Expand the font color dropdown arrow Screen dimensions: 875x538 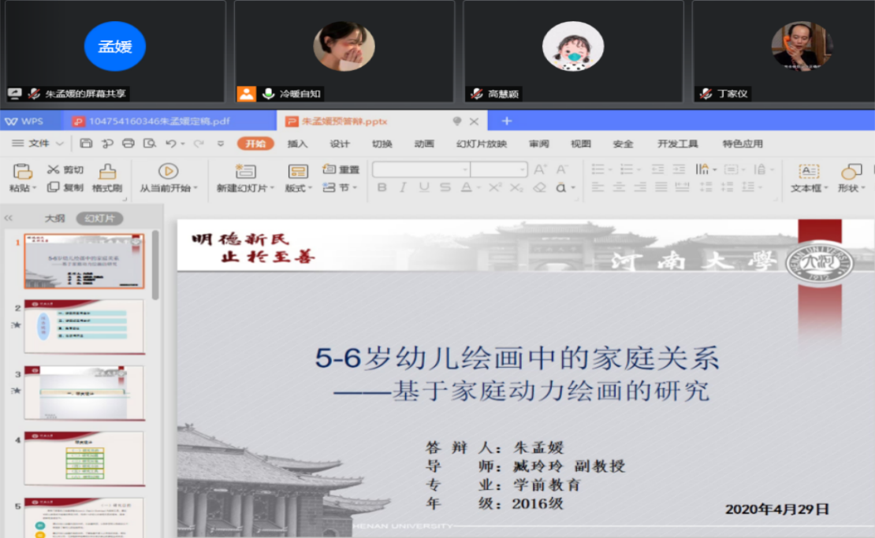click(479, 188)
